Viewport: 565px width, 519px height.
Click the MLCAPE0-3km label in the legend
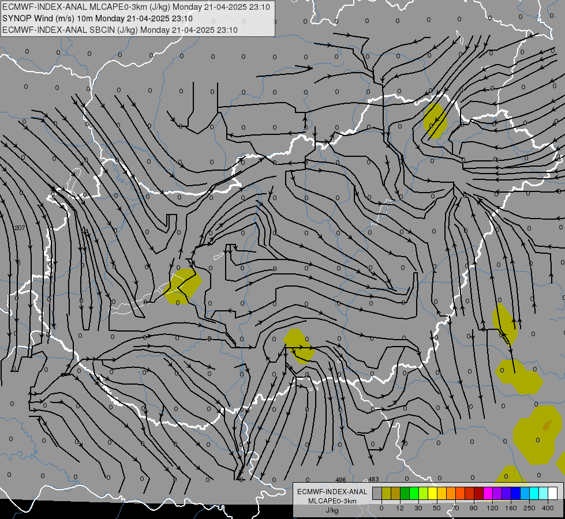tap(332, 501)
